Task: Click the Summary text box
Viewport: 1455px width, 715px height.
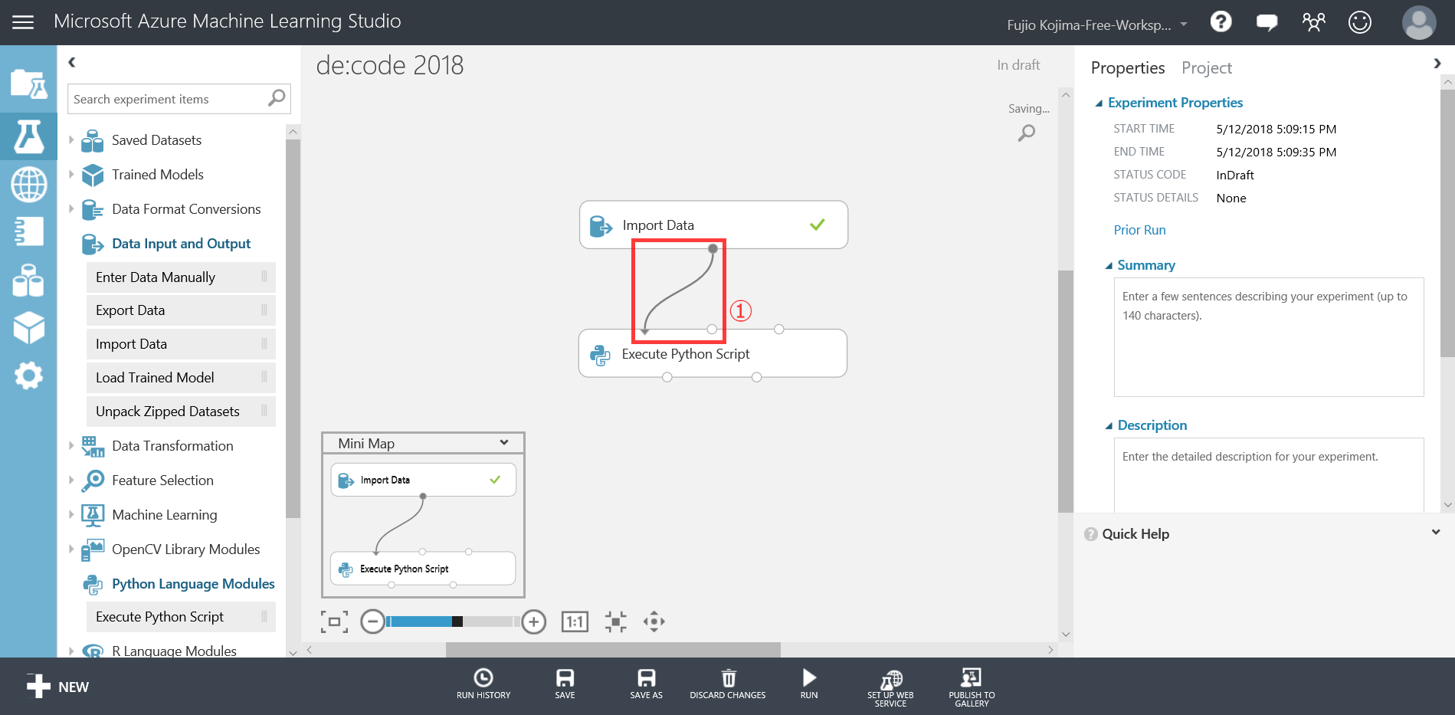Action: 1268,336
